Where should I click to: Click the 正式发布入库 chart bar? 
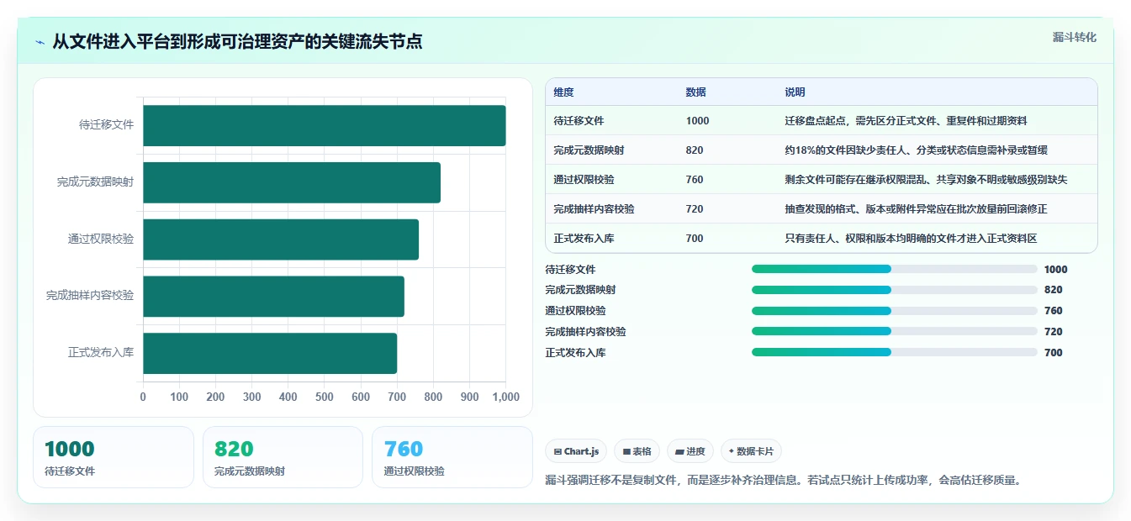pos(270,353)
